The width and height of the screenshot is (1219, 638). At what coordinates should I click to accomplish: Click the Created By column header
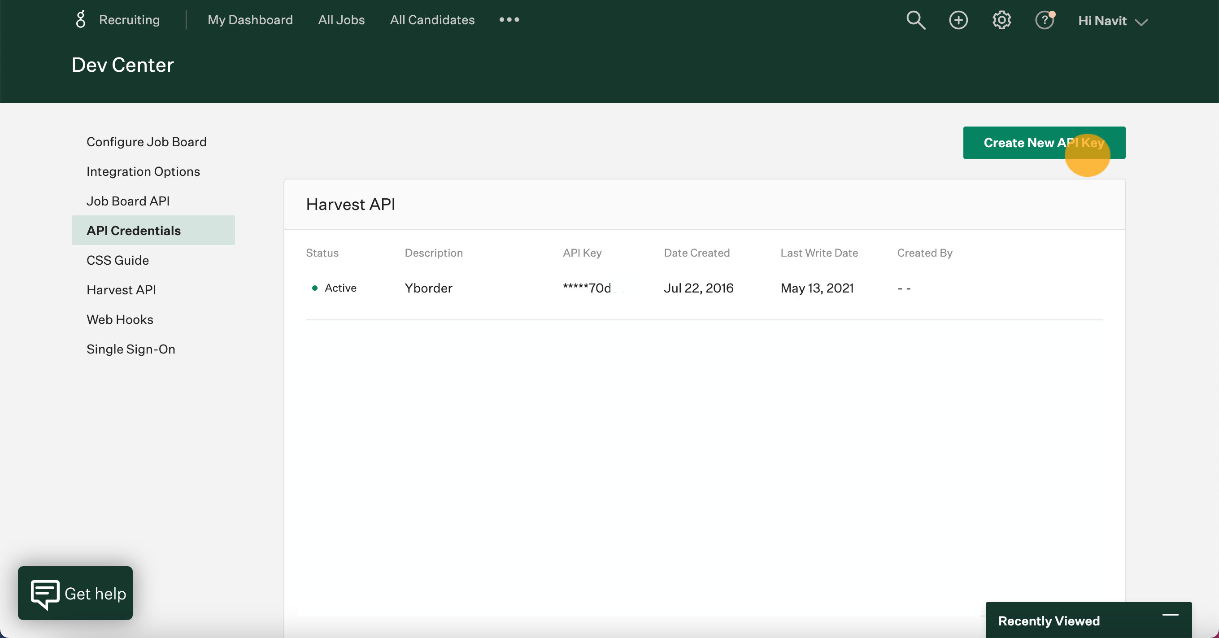925,253
